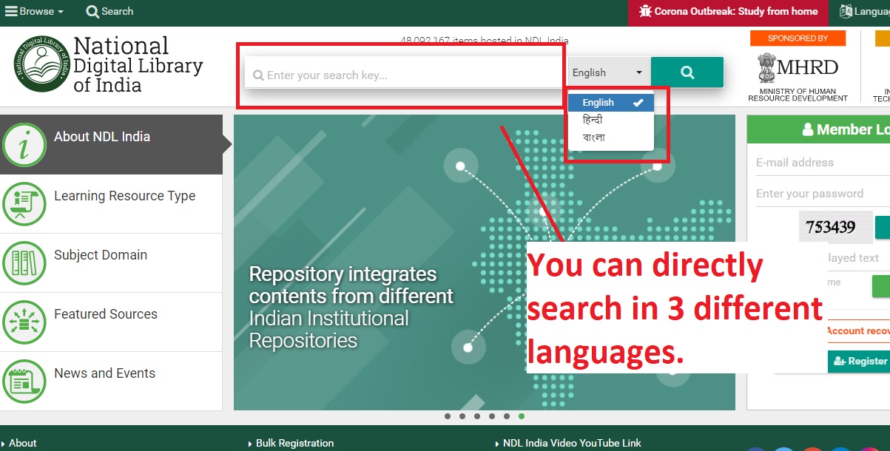Click the E-mail address login field

click(x=823, y=163)
